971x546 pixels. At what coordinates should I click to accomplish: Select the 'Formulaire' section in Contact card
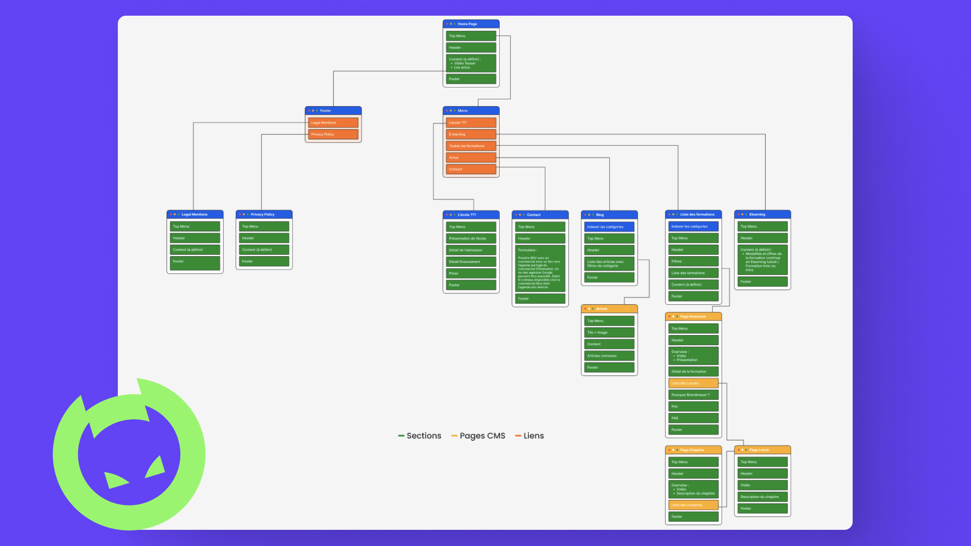tap(540, 268)
